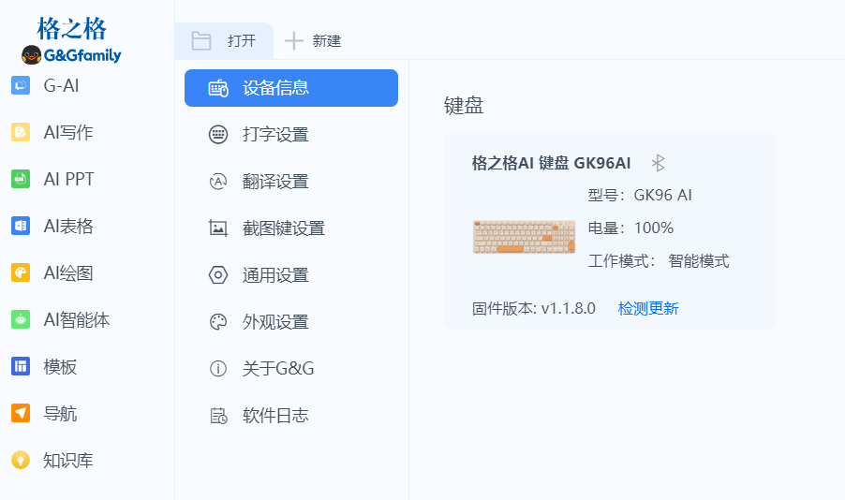The height and width of the screenshot is (500, 845).
Task: Open the AI表格 spreadsheet icon
Action: (21, 226)
